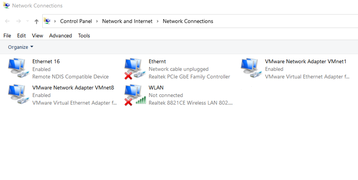Open the File menu
The height and width of the screenshot is (180, 358).
[7, 36]
